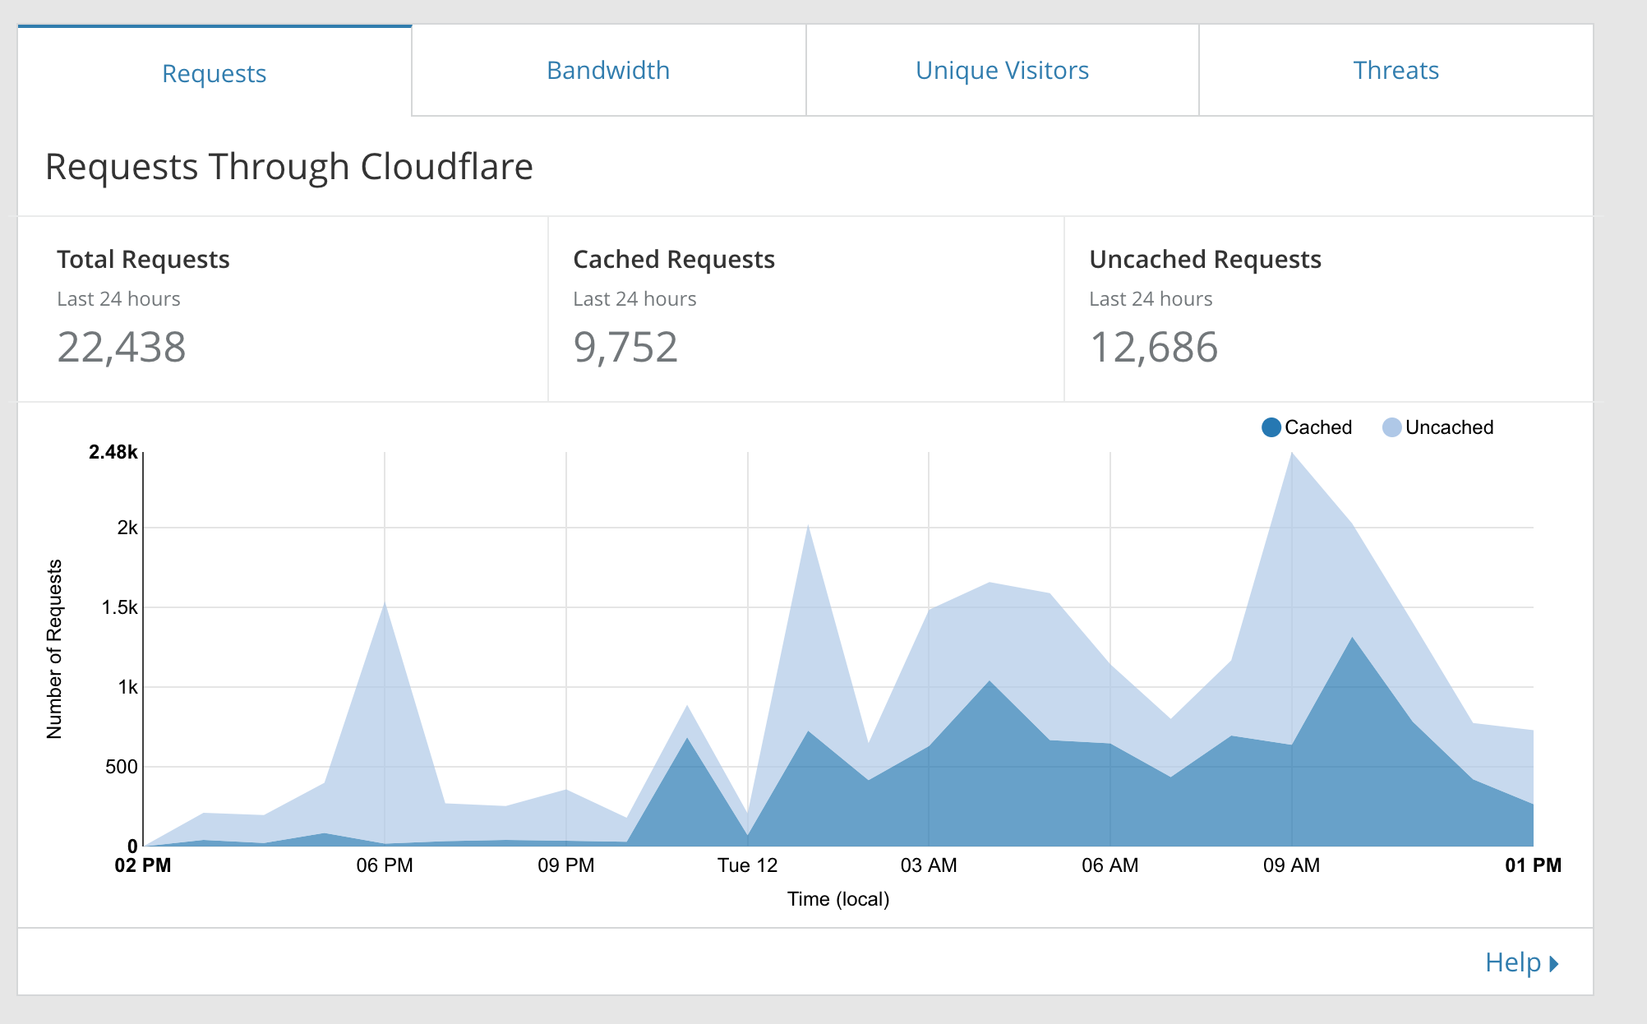Screen dimensions: 1647x1024
Task: Open the Bandwidth tab
Action: pos(608,71)
